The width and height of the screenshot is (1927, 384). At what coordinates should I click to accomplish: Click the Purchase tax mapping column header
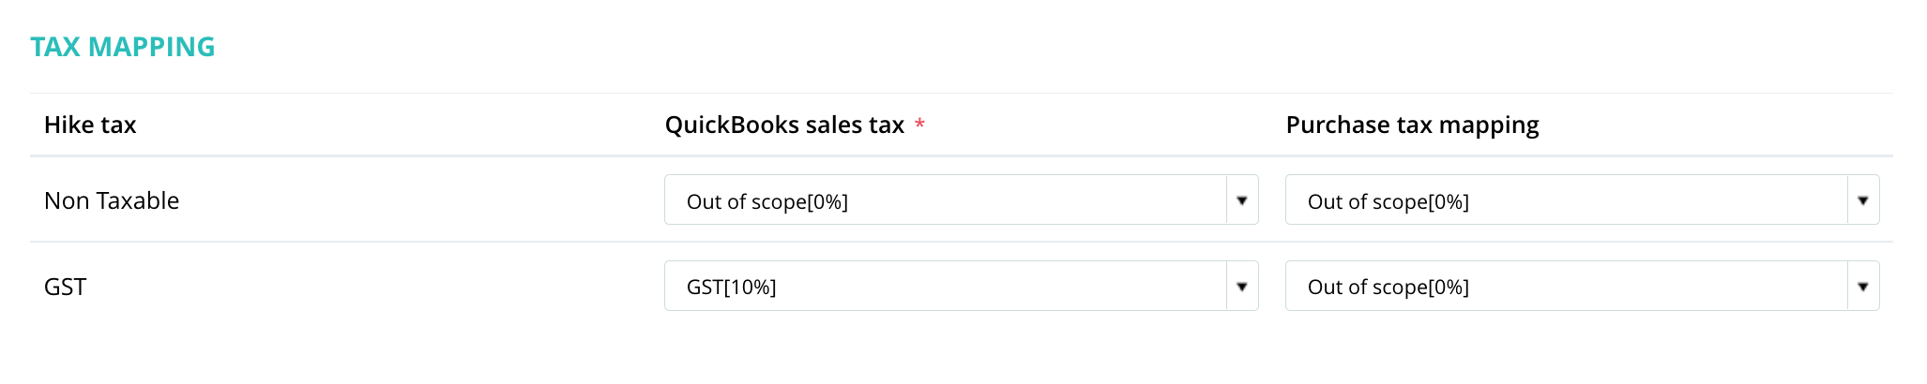[x=1412, y=126]
